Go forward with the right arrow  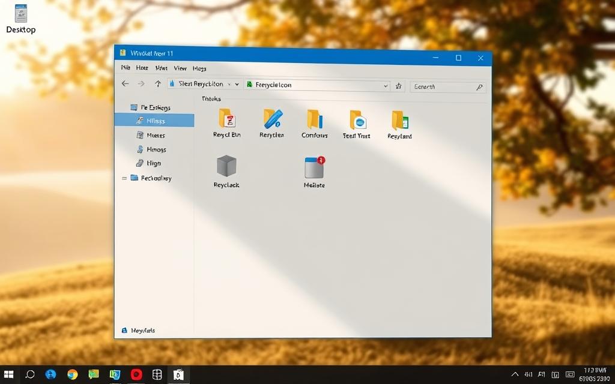(x=141, y=84)
